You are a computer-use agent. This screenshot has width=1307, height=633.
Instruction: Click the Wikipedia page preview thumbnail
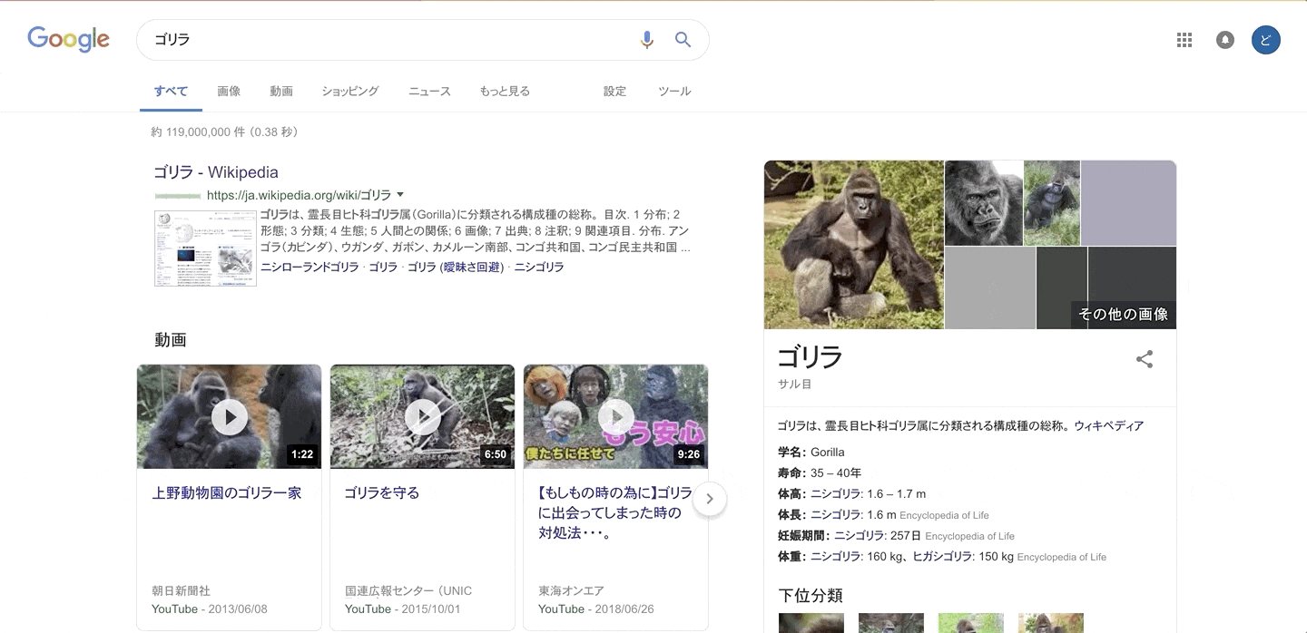pos(206,248)
